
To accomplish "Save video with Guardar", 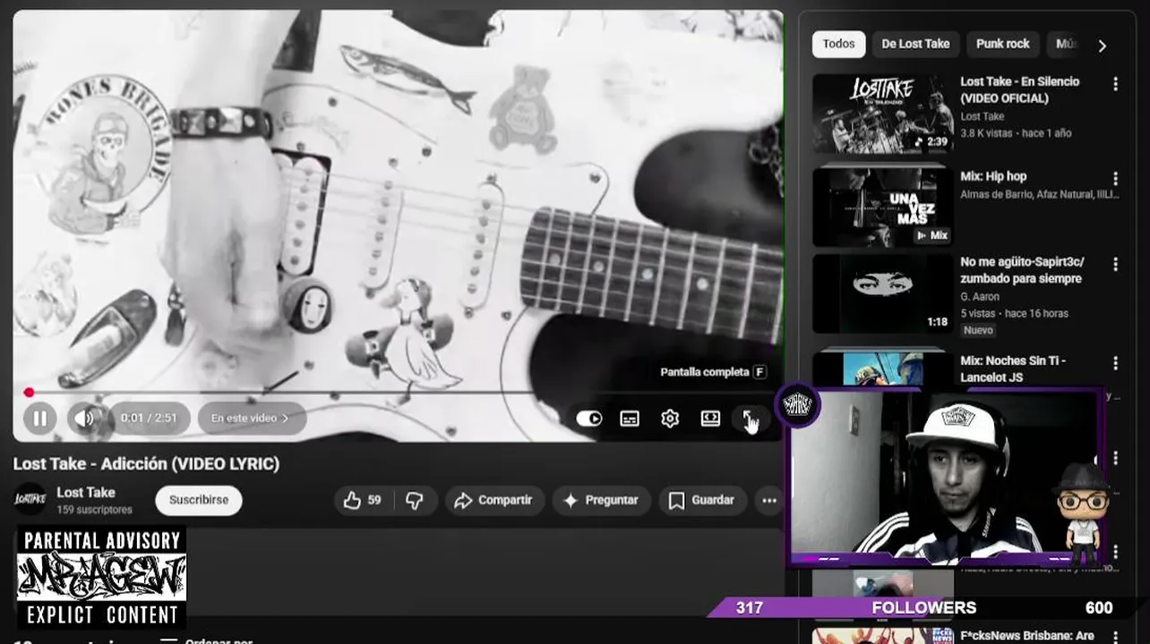I will click(x=702, y=500).
